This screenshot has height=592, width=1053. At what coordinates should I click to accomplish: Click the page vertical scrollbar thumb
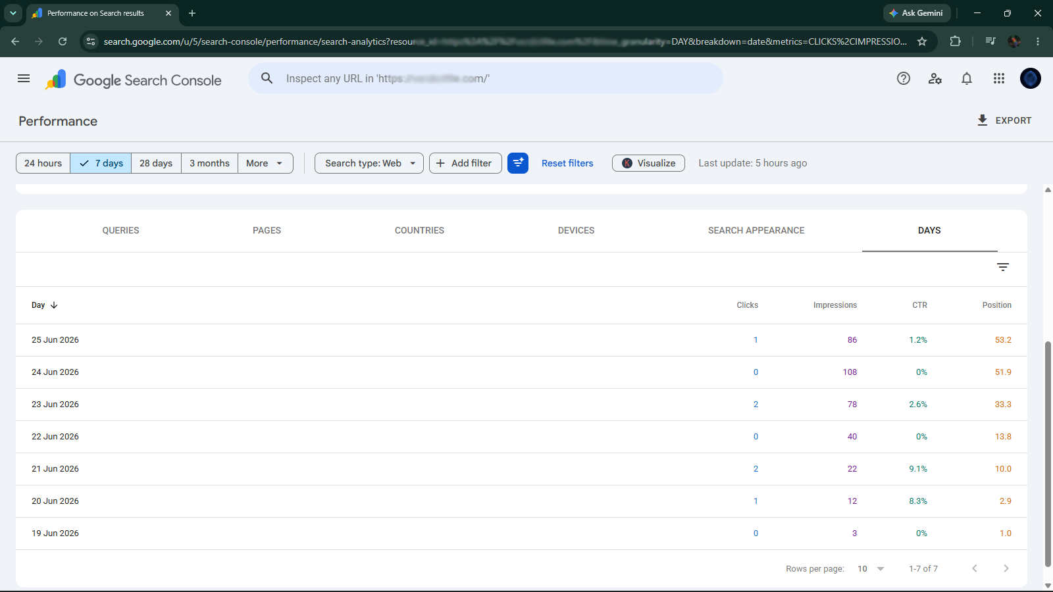click(1048, 454)
